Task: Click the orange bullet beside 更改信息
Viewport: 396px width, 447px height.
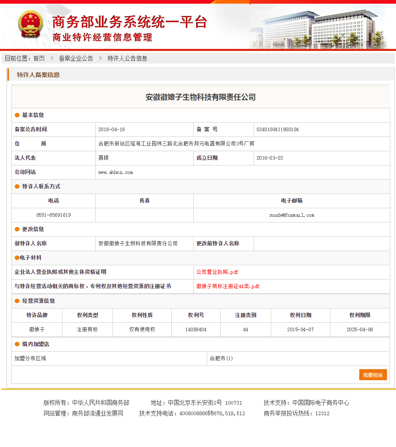Action: pyautogui.click(x=17, y=229)
